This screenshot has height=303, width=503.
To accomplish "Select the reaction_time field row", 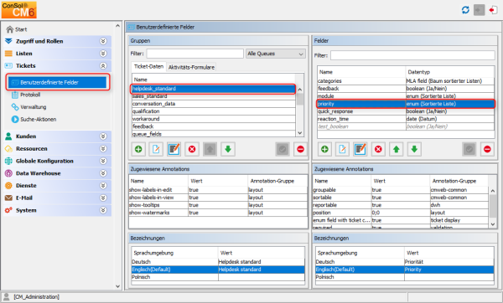I will [x=406, y=119].
